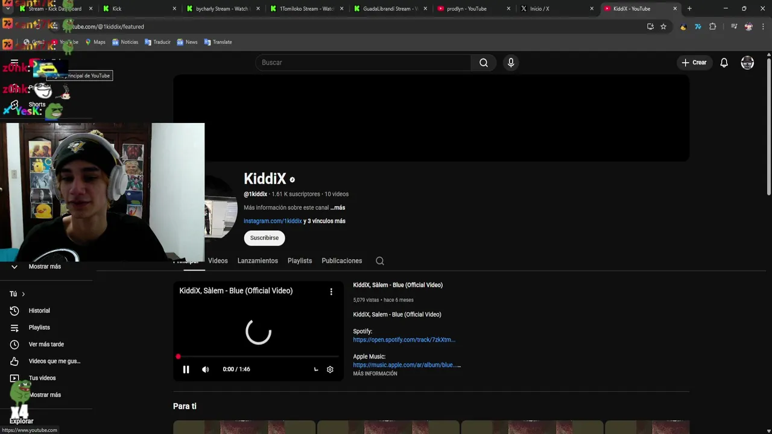Click the '@1kiddix' channel handle
This screenshot has height=434, width=772.
pos(255,194)
